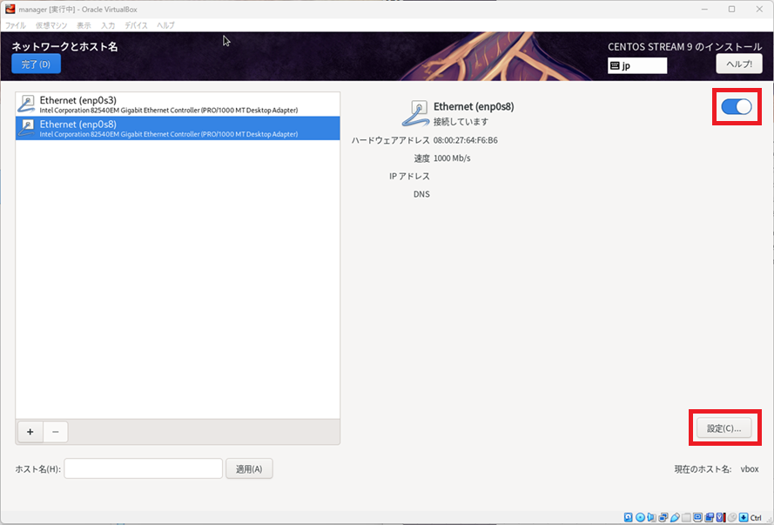The height and width of the screenshot is (525, 774).
Task: Open 設定(C)... for the connection
Action: [724, 428]
